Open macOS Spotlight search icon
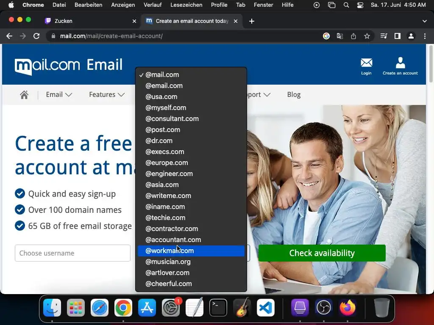This screenshot has height=325, width=434. [346, 5]
